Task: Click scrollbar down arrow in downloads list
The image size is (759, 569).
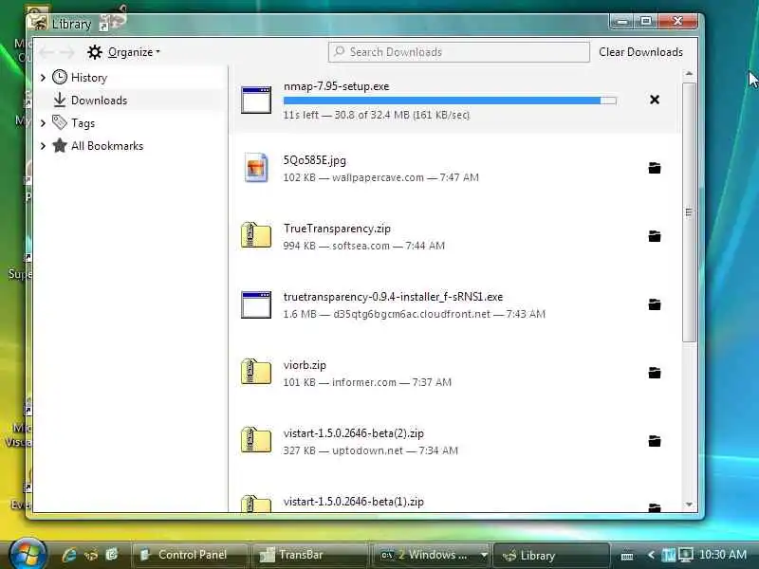Action: point(689,505)
